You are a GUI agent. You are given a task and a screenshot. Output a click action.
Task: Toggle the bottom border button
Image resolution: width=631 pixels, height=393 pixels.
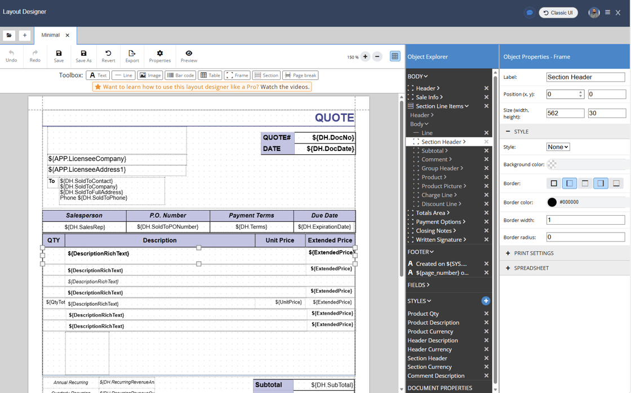tap(616, 184)
